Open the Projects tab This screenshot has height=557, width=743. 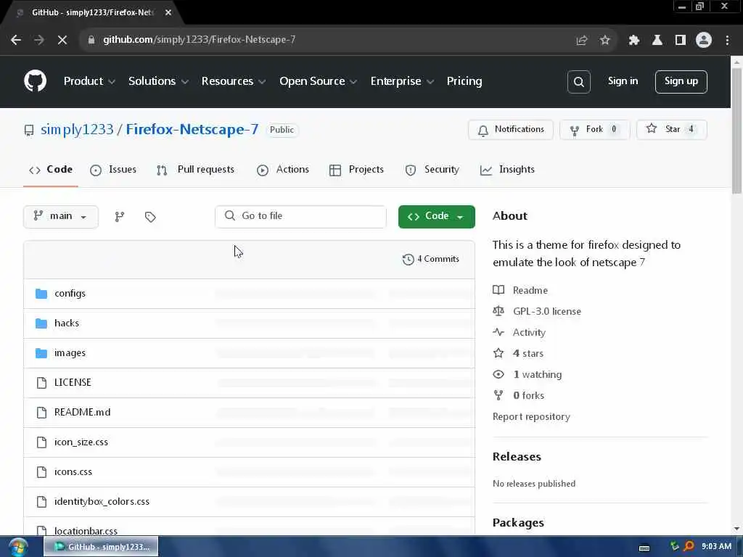(x=356, y=170)
